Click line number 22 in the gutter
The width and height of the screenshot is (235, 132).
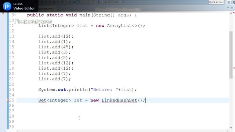click(x=11, y=84)
